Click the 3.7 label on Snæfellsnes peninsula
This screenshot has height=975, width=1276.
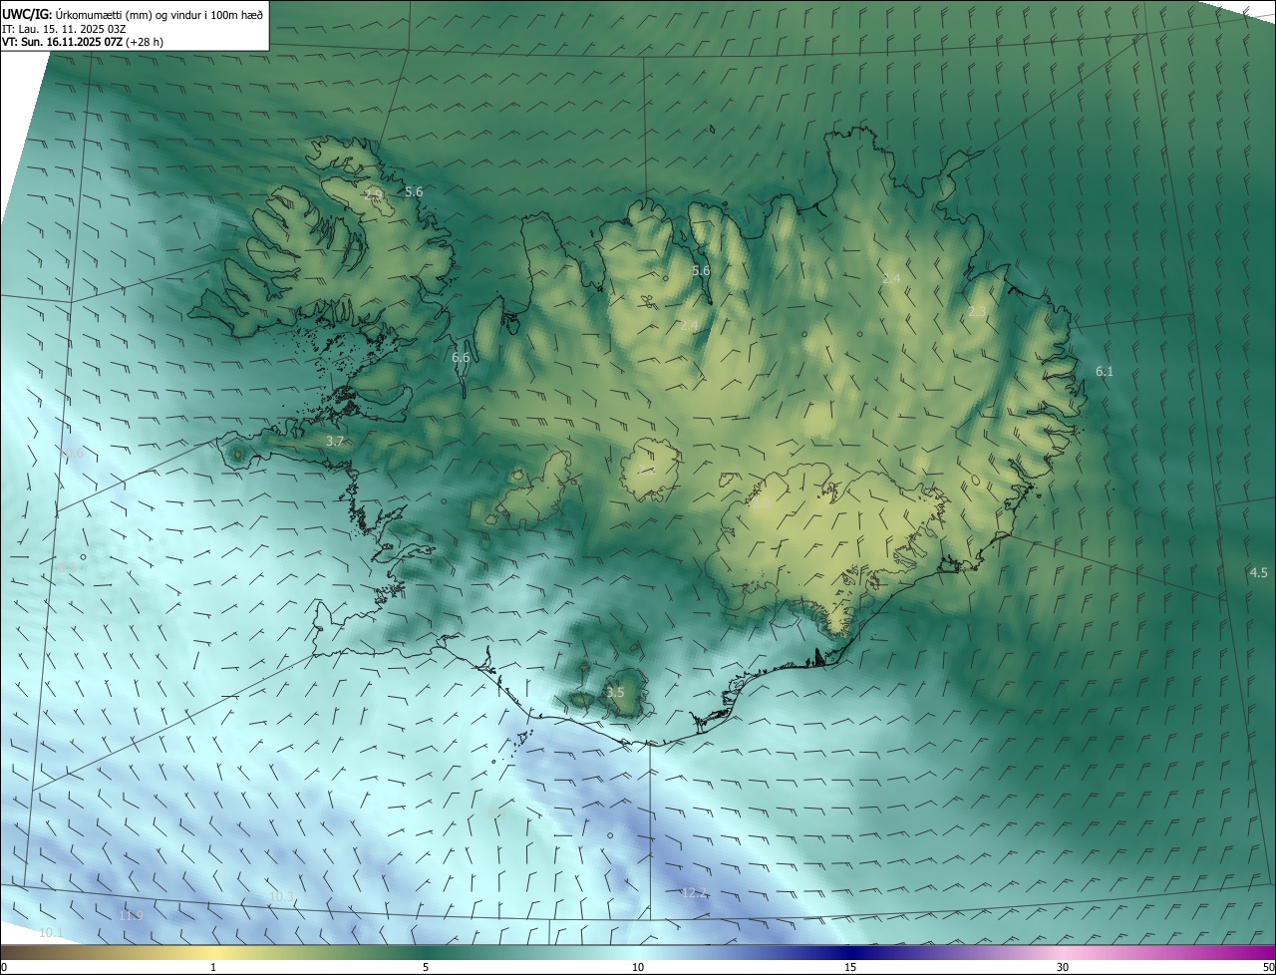[335, 441]
